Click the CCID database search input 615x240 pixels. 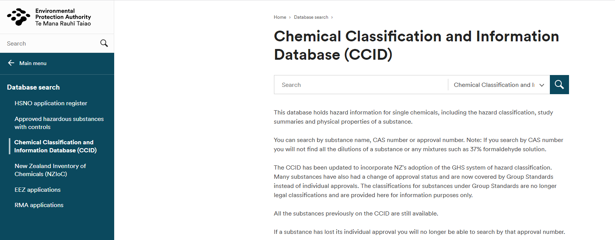coord(360,85)
